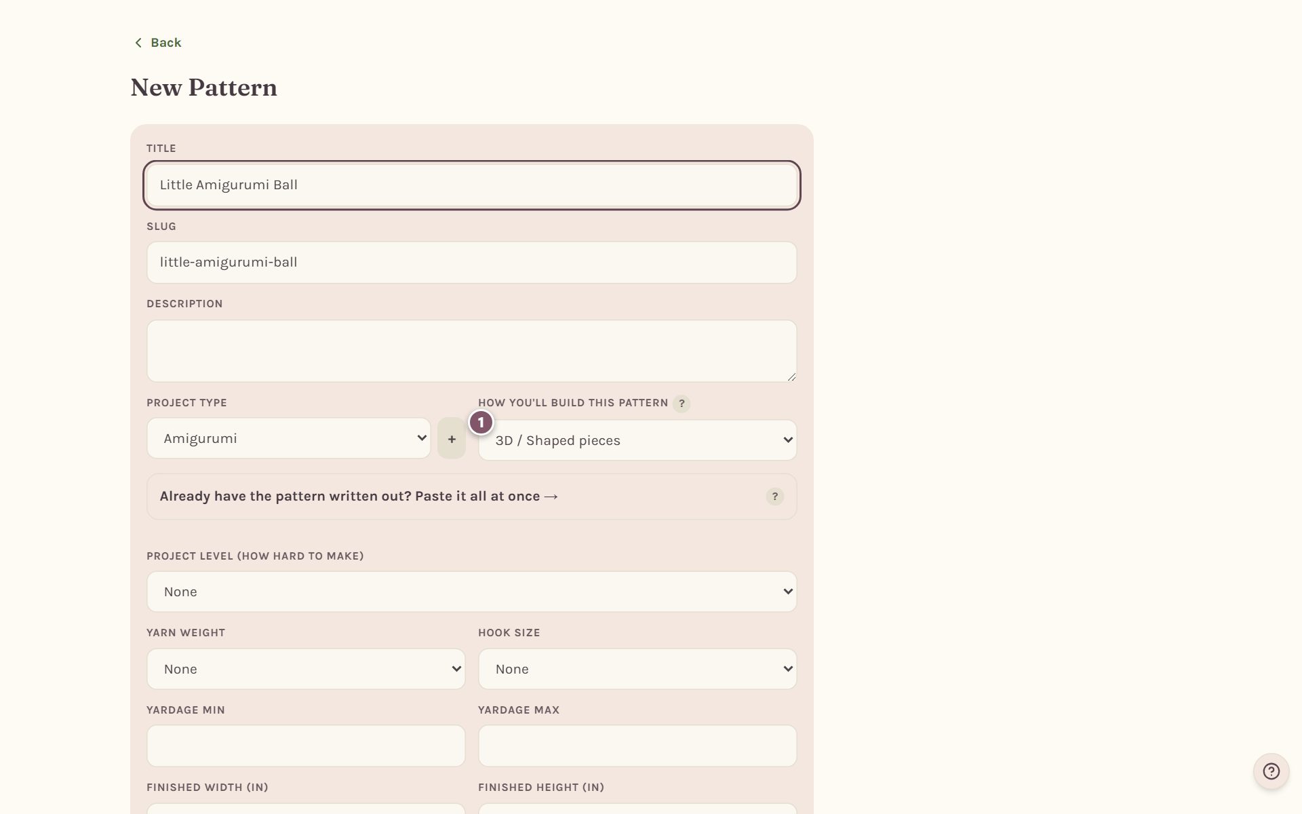The height and width of the screenshot is (814, 1302).
Task: Add new project type with plus button
Action: (x=452, y=439)
